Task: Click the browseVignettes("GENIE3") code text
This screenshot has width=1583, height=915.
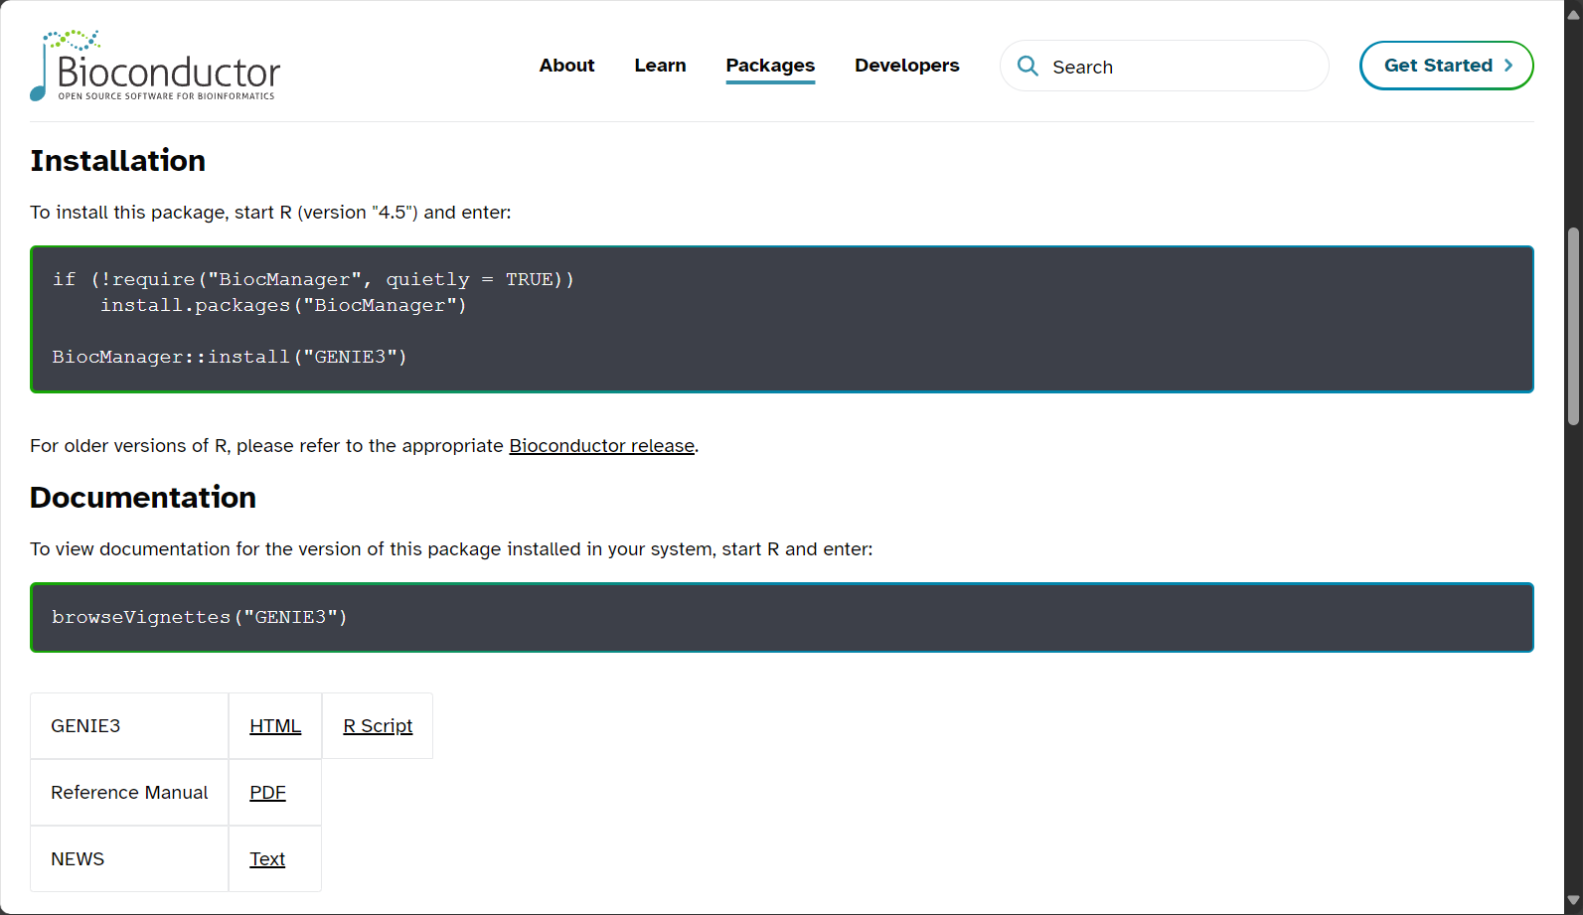Action: tap(200, 617)
